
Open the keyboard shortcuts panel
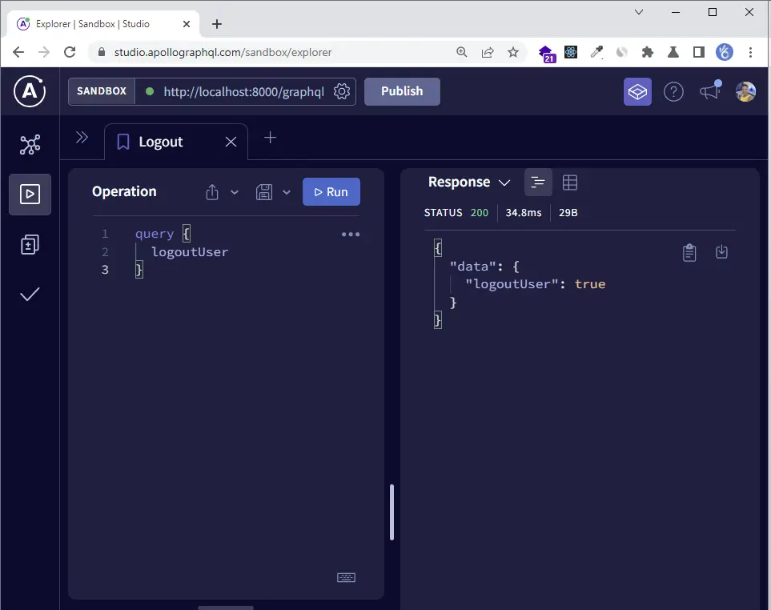tap(346, 577)
